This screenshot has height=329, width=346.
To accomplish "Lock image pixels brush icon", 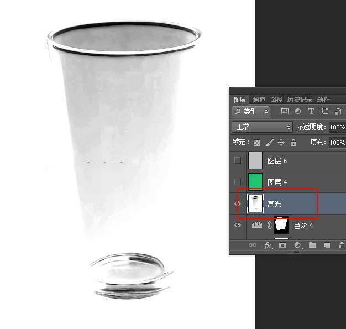I will [269, 143].
